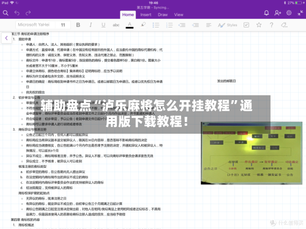Toggle full screen mode arrows
This screenshot has height=229, width=306.
tap(300, 13)
